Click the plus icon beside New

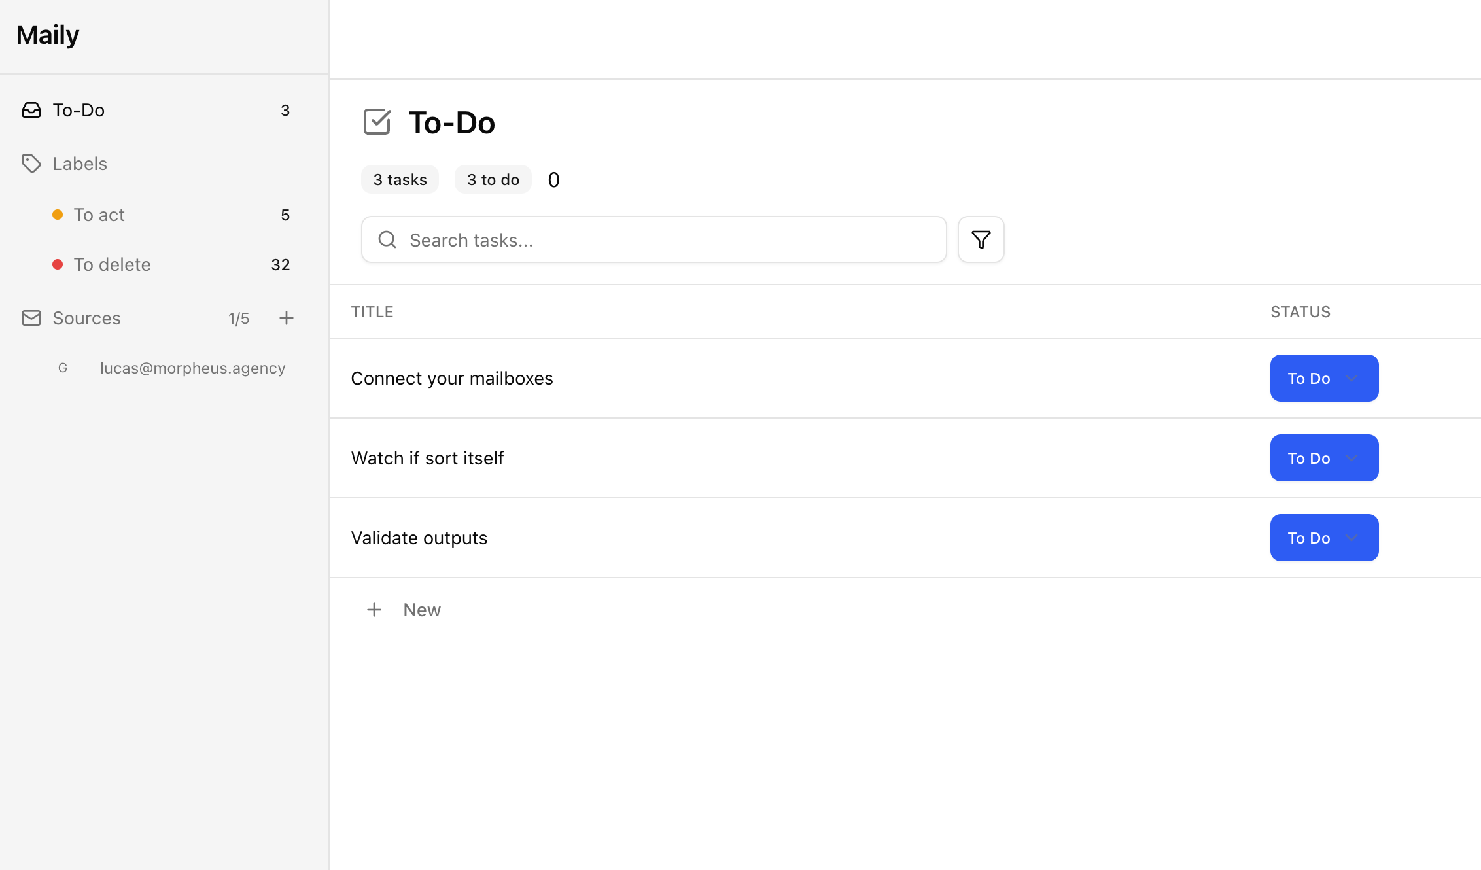pyautogui.click(x=374, y=610)
